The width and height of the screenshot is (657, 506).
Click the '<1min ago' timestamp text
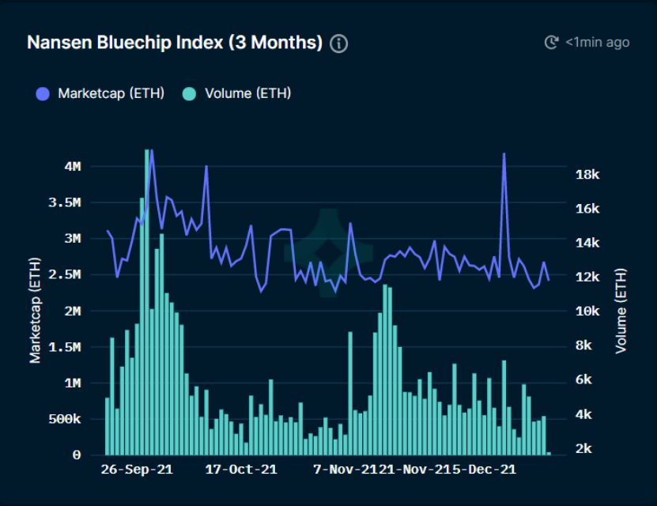click(x=598, y=43)
